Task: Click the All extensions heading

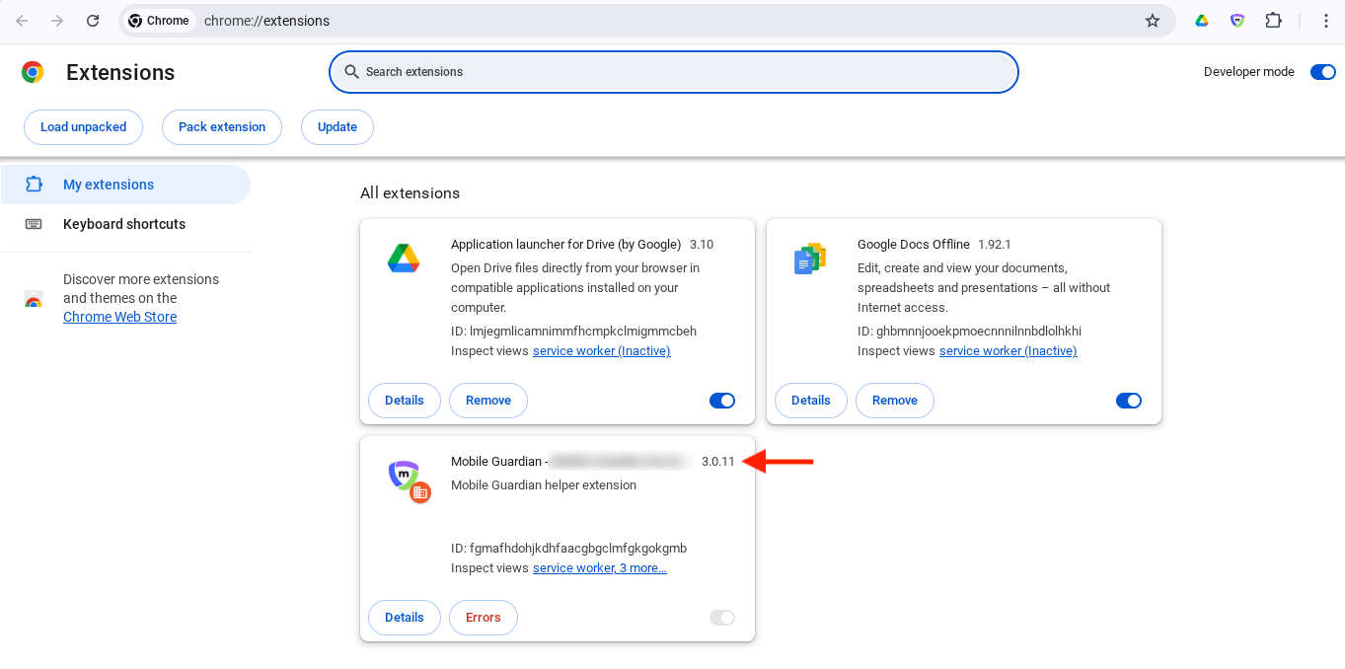Action: pyautogui.click(x=410, y=193)
